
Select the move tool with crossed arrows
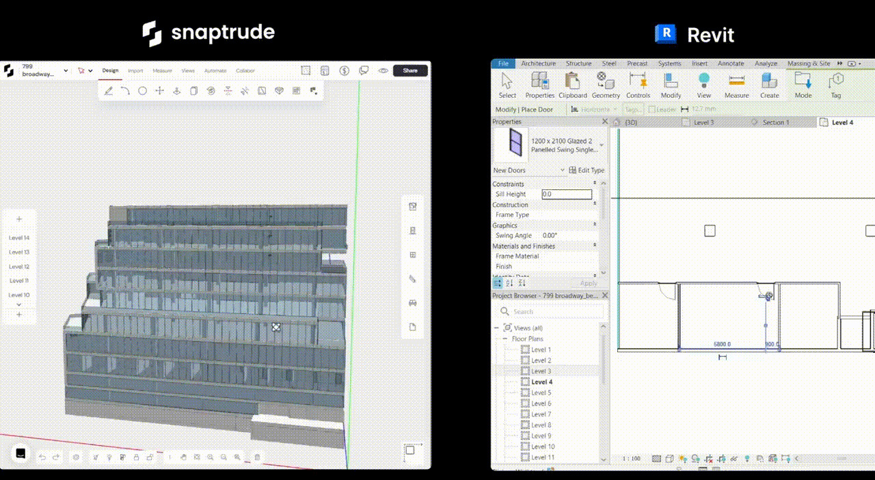coord(159,91)
